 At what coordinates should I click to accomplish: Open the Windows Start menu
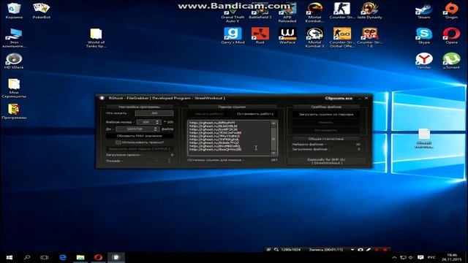[x=10, y=257]
